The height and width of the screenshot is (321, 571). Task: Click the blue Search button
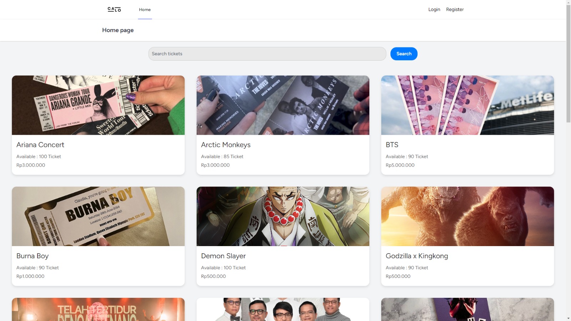(404, 54)
